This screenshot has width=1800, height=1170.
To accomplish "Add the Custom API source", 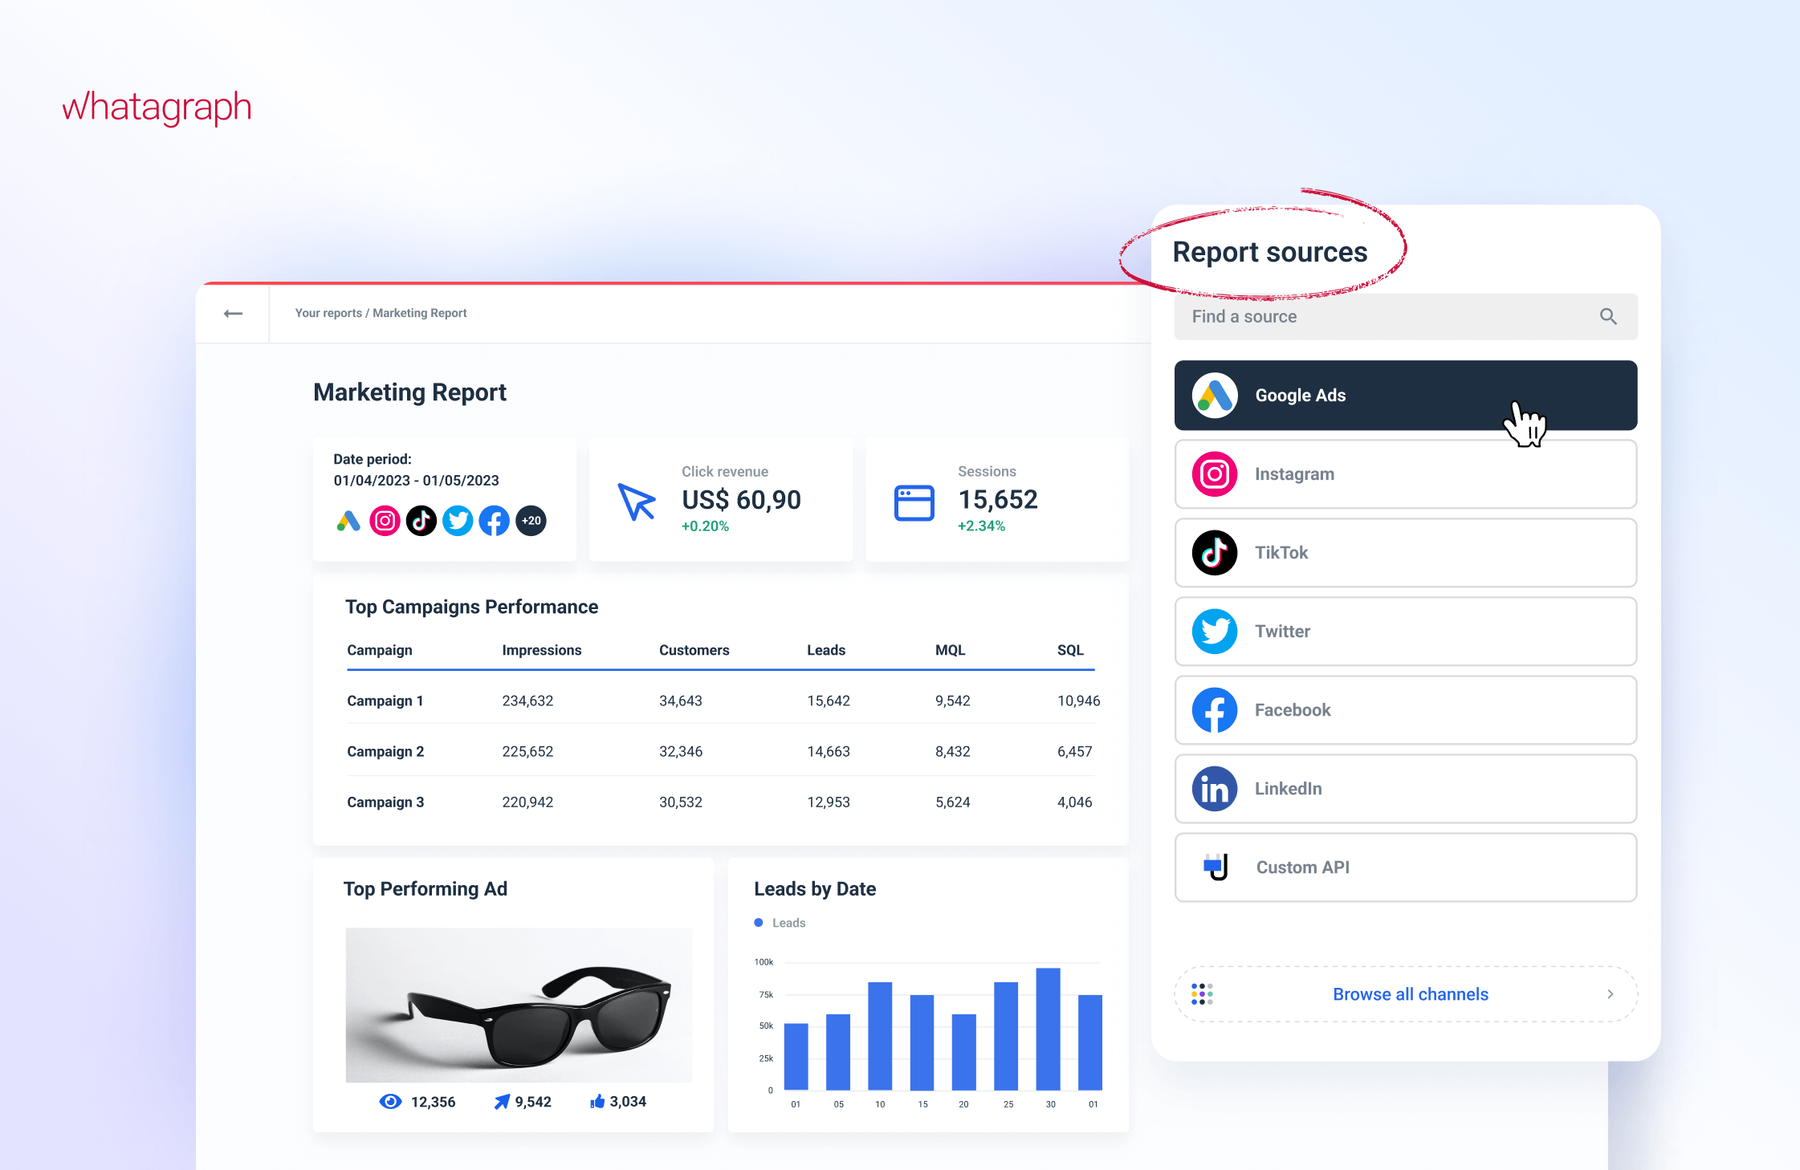I will (1405, 867).
